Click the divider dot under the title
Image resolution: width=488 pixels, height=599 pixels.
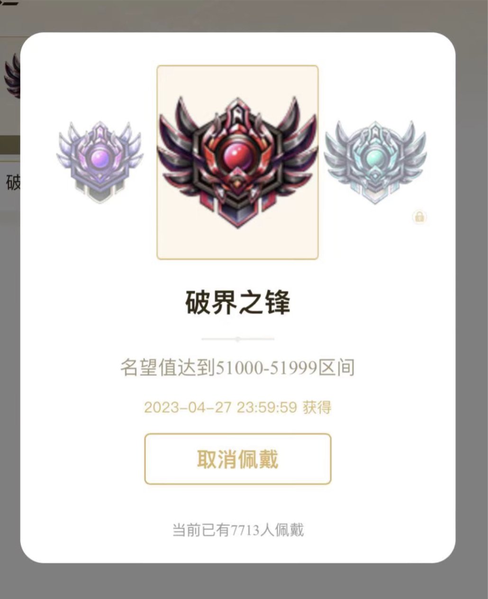point(237,339)
